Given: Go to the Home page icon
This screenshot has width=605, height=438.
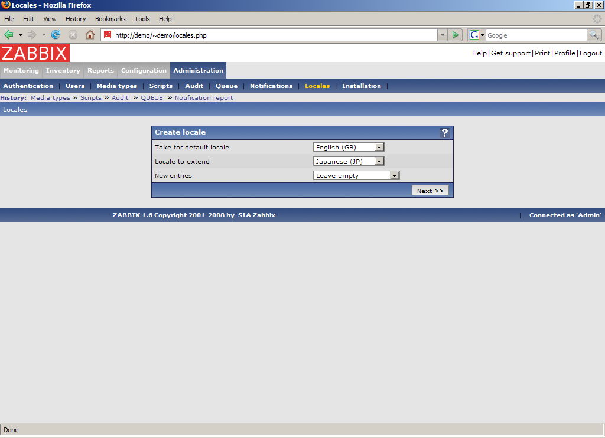Looking at the screenshot, I should 90,35.
